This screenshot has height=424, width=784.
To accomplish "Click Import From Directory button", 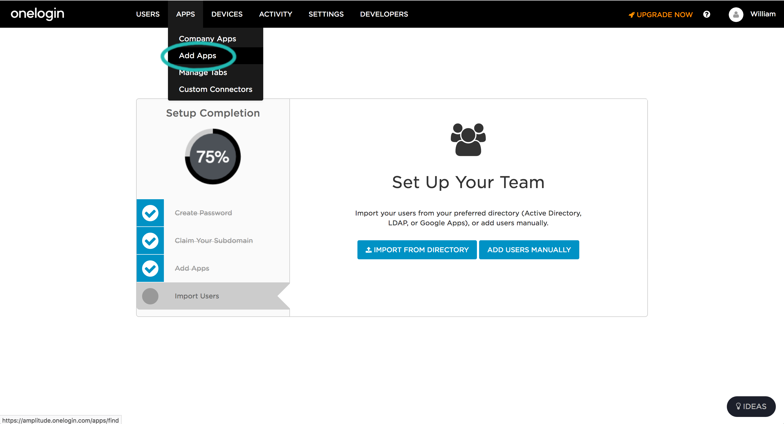I will coord(417,250).
